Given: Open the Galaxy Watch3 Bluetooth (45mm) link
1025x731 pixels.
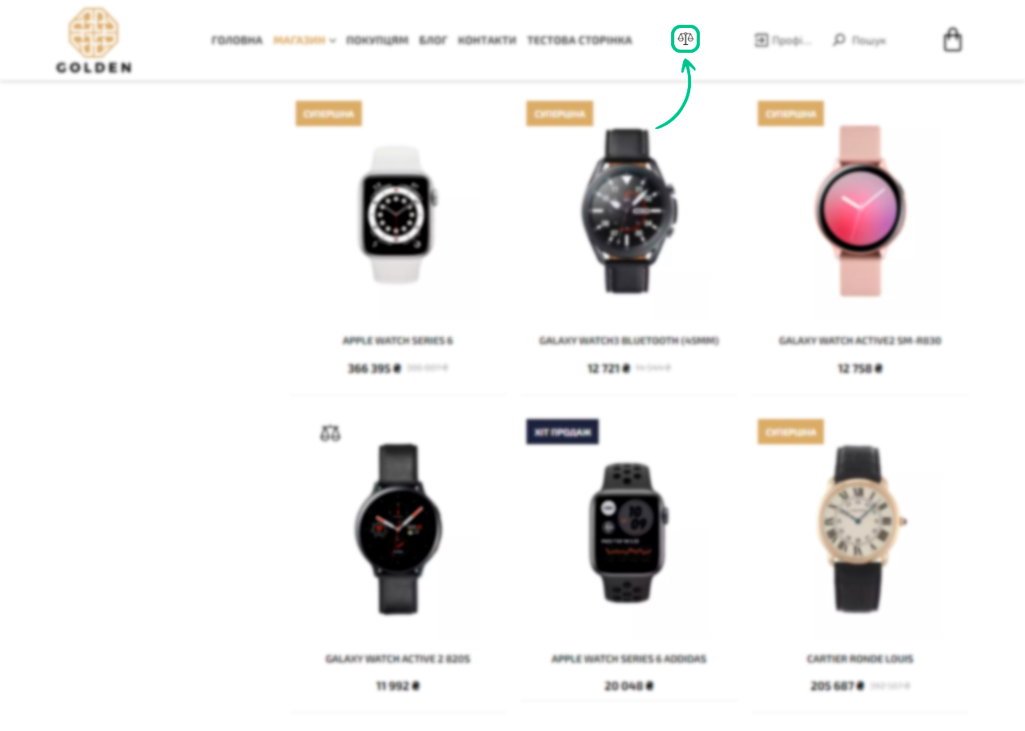Looking at the screenshot, I should tap(629, 340).
